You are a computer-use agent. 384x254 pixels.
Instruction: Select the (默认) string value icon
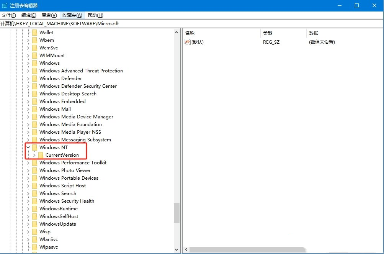(188, 42)
